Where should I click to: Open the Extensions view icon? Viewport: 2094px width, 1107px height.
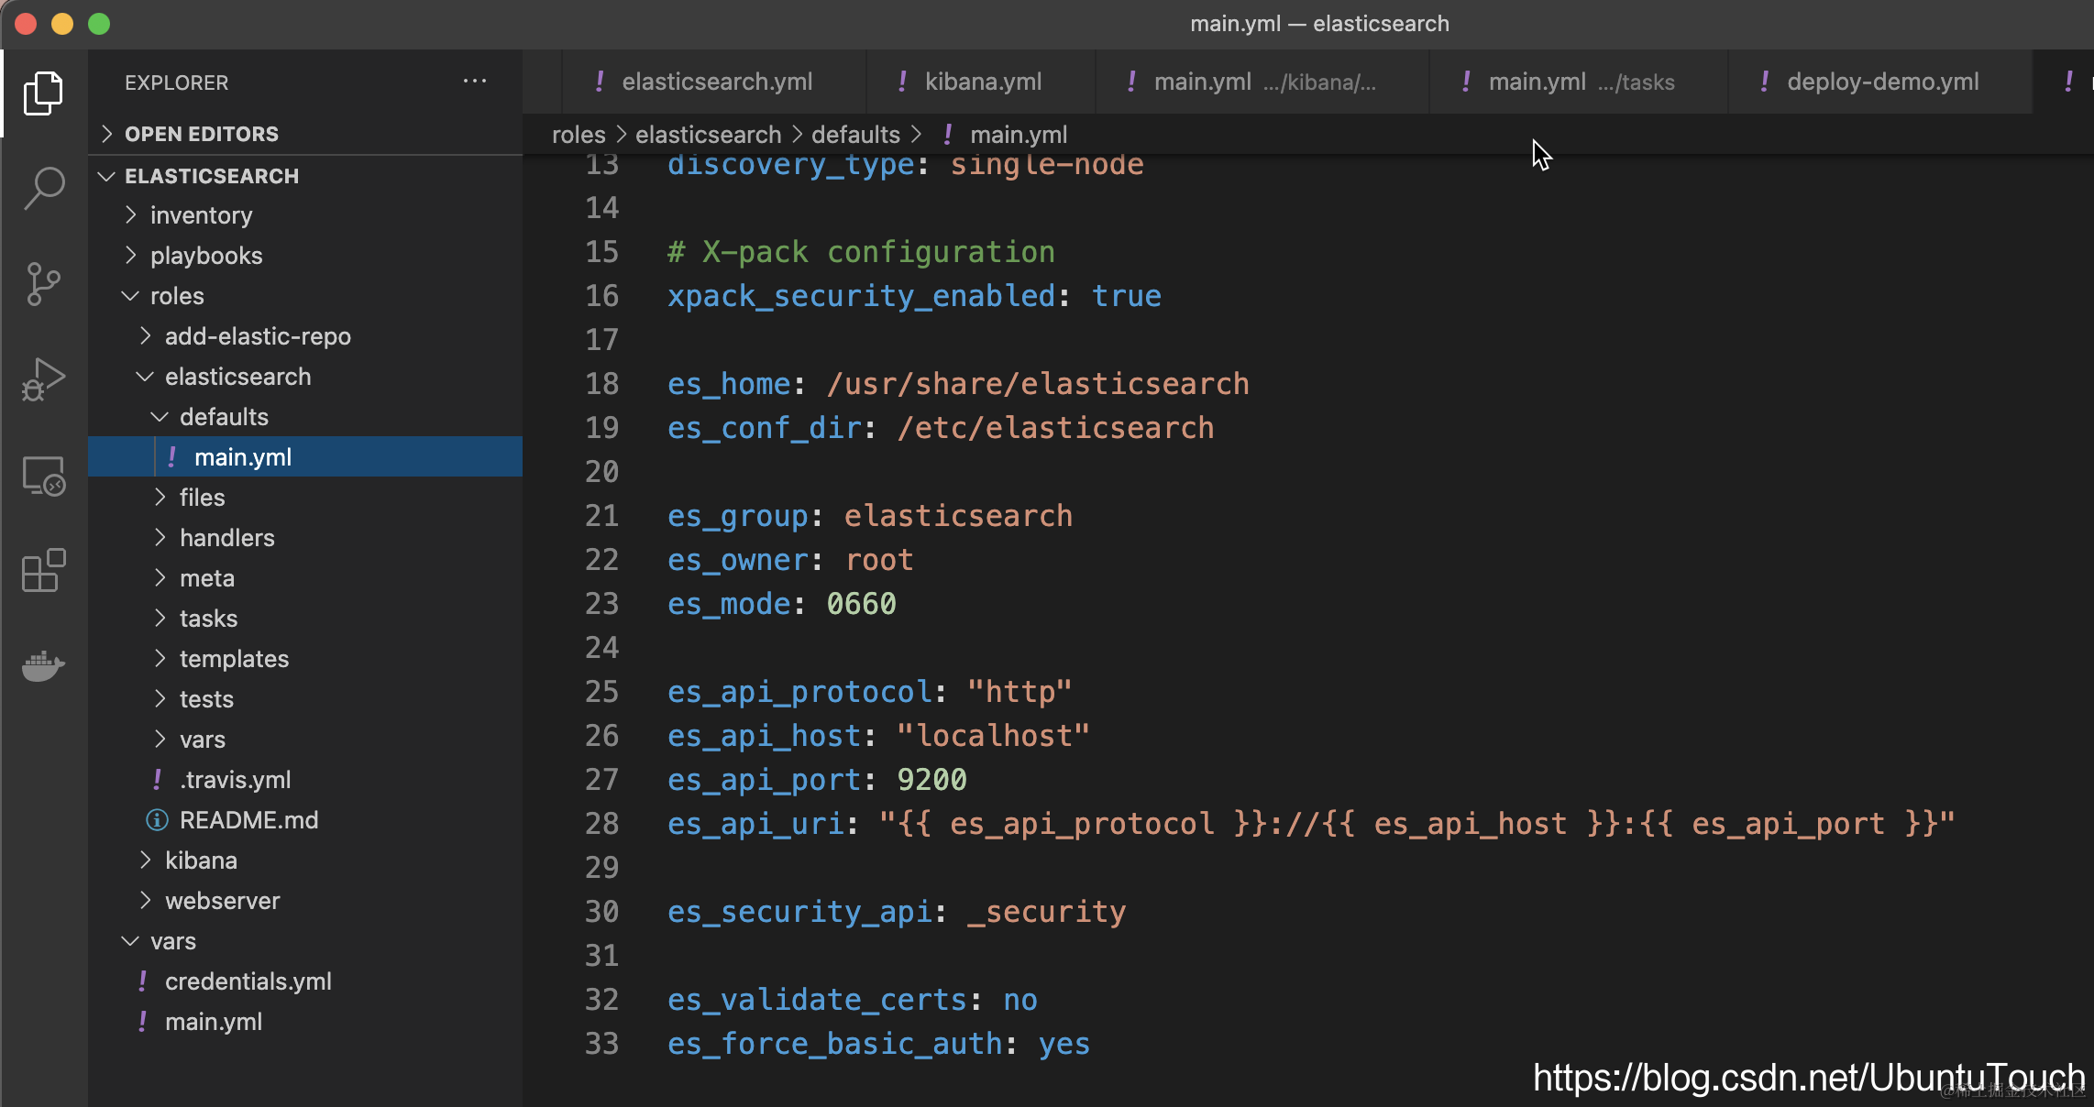pyautogui.click(x=43, y=571)
